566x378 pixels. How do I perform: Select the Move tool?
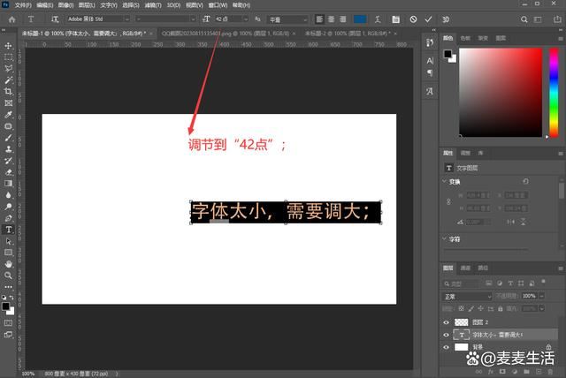coord(9,45)
